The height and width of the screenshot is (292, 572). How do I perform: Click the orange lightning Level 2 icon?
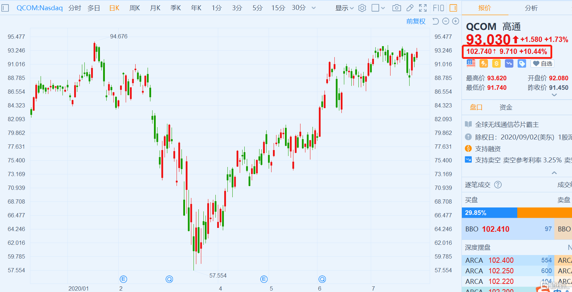coord(484,63)
